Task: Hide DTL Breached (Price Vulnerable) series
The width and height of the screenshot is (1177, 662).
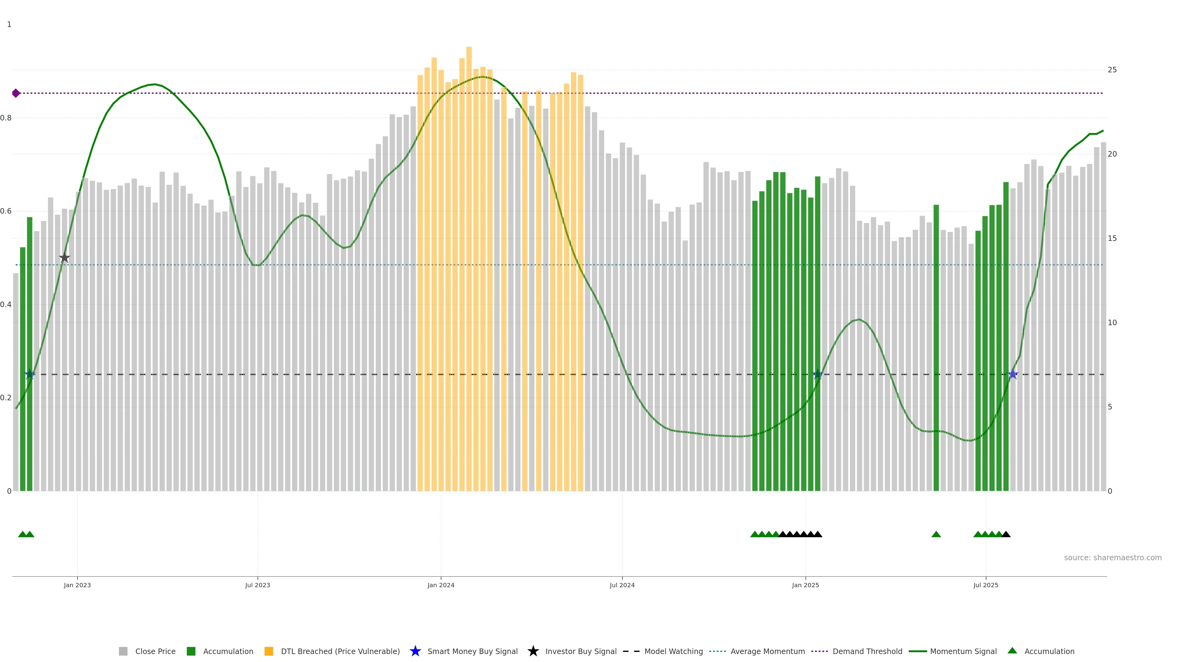Action: [340, 651]
